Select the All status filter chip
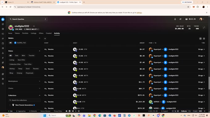The image size is (210, 118). click(x=10, y=55)
